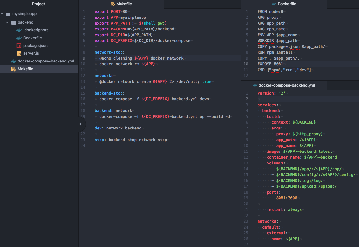Screen dimensions: 359x247
Task: Click '8081:3000' port mapping
Action: coord(287,198)
